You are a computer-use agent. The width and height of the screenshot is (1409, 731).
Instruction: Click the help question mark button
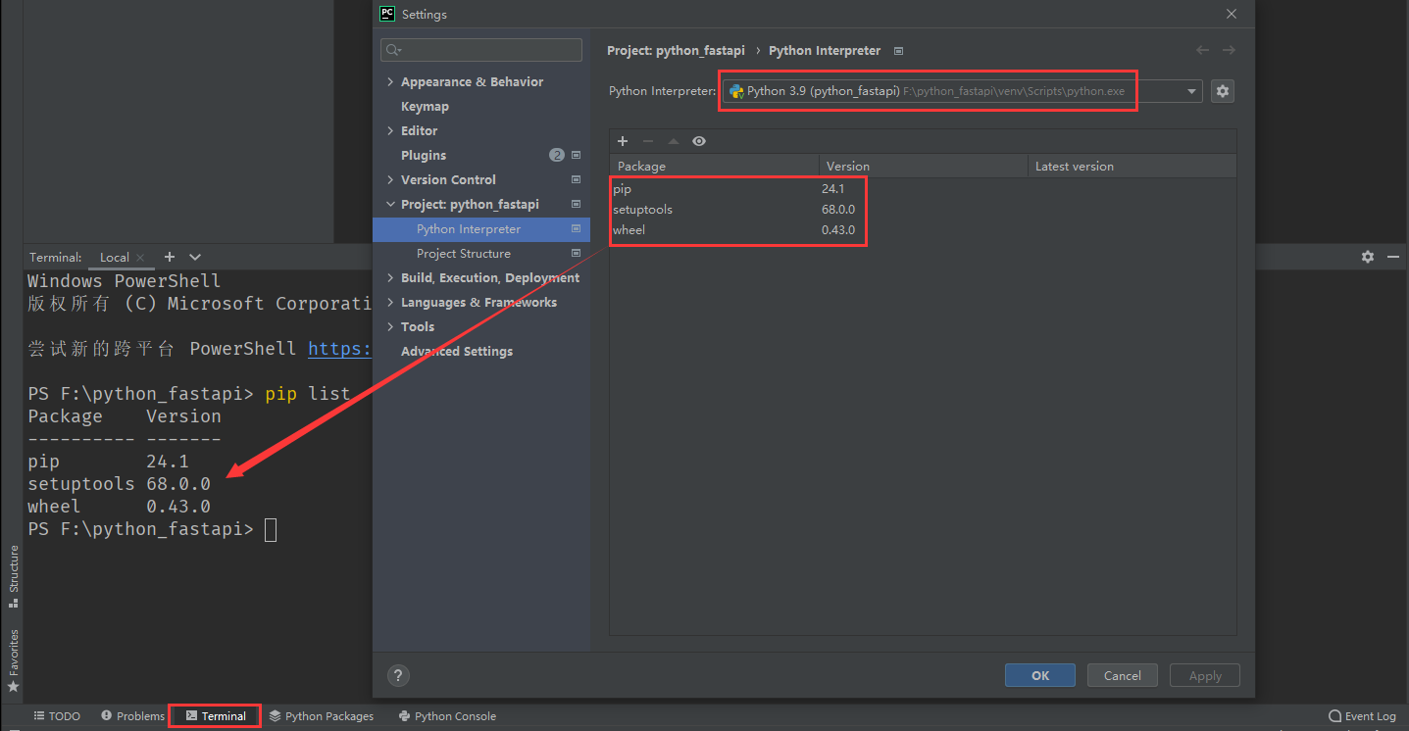(x=398, y=675)
